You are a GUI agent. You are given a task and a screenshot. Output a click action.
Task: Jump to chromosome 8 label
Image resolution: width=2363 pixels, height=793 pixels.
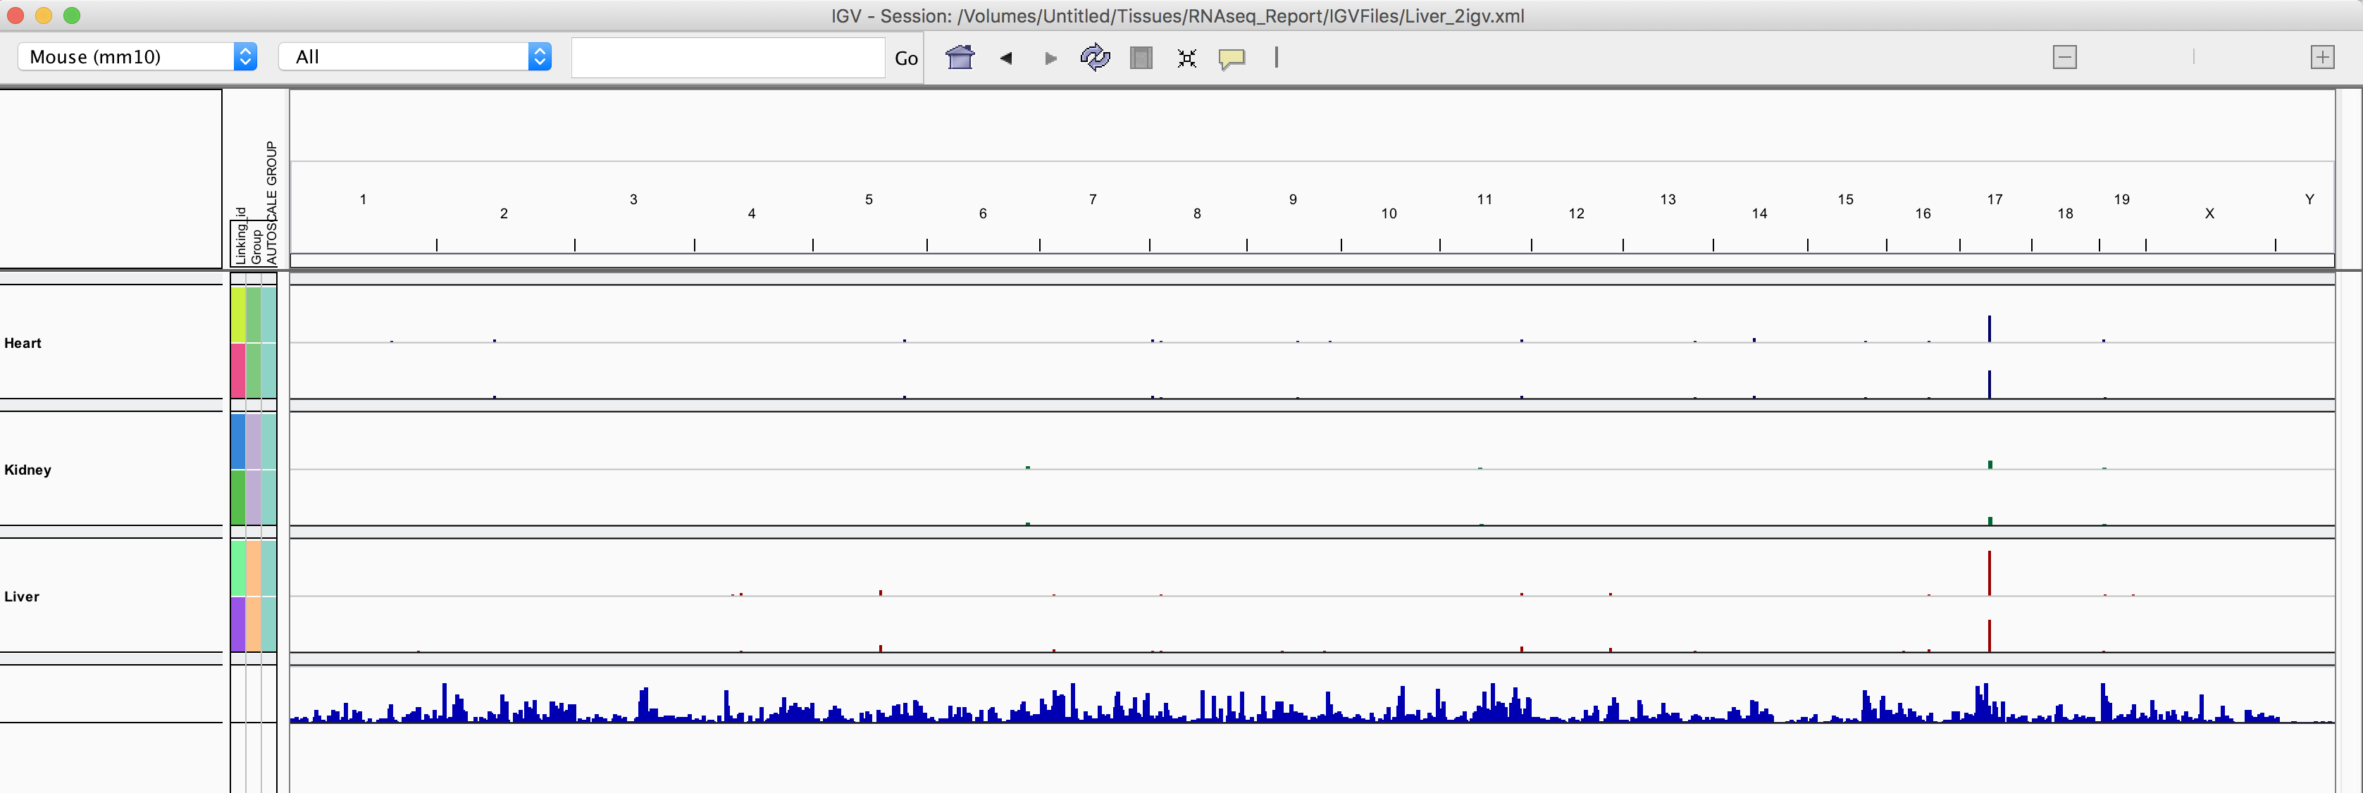1197,213
